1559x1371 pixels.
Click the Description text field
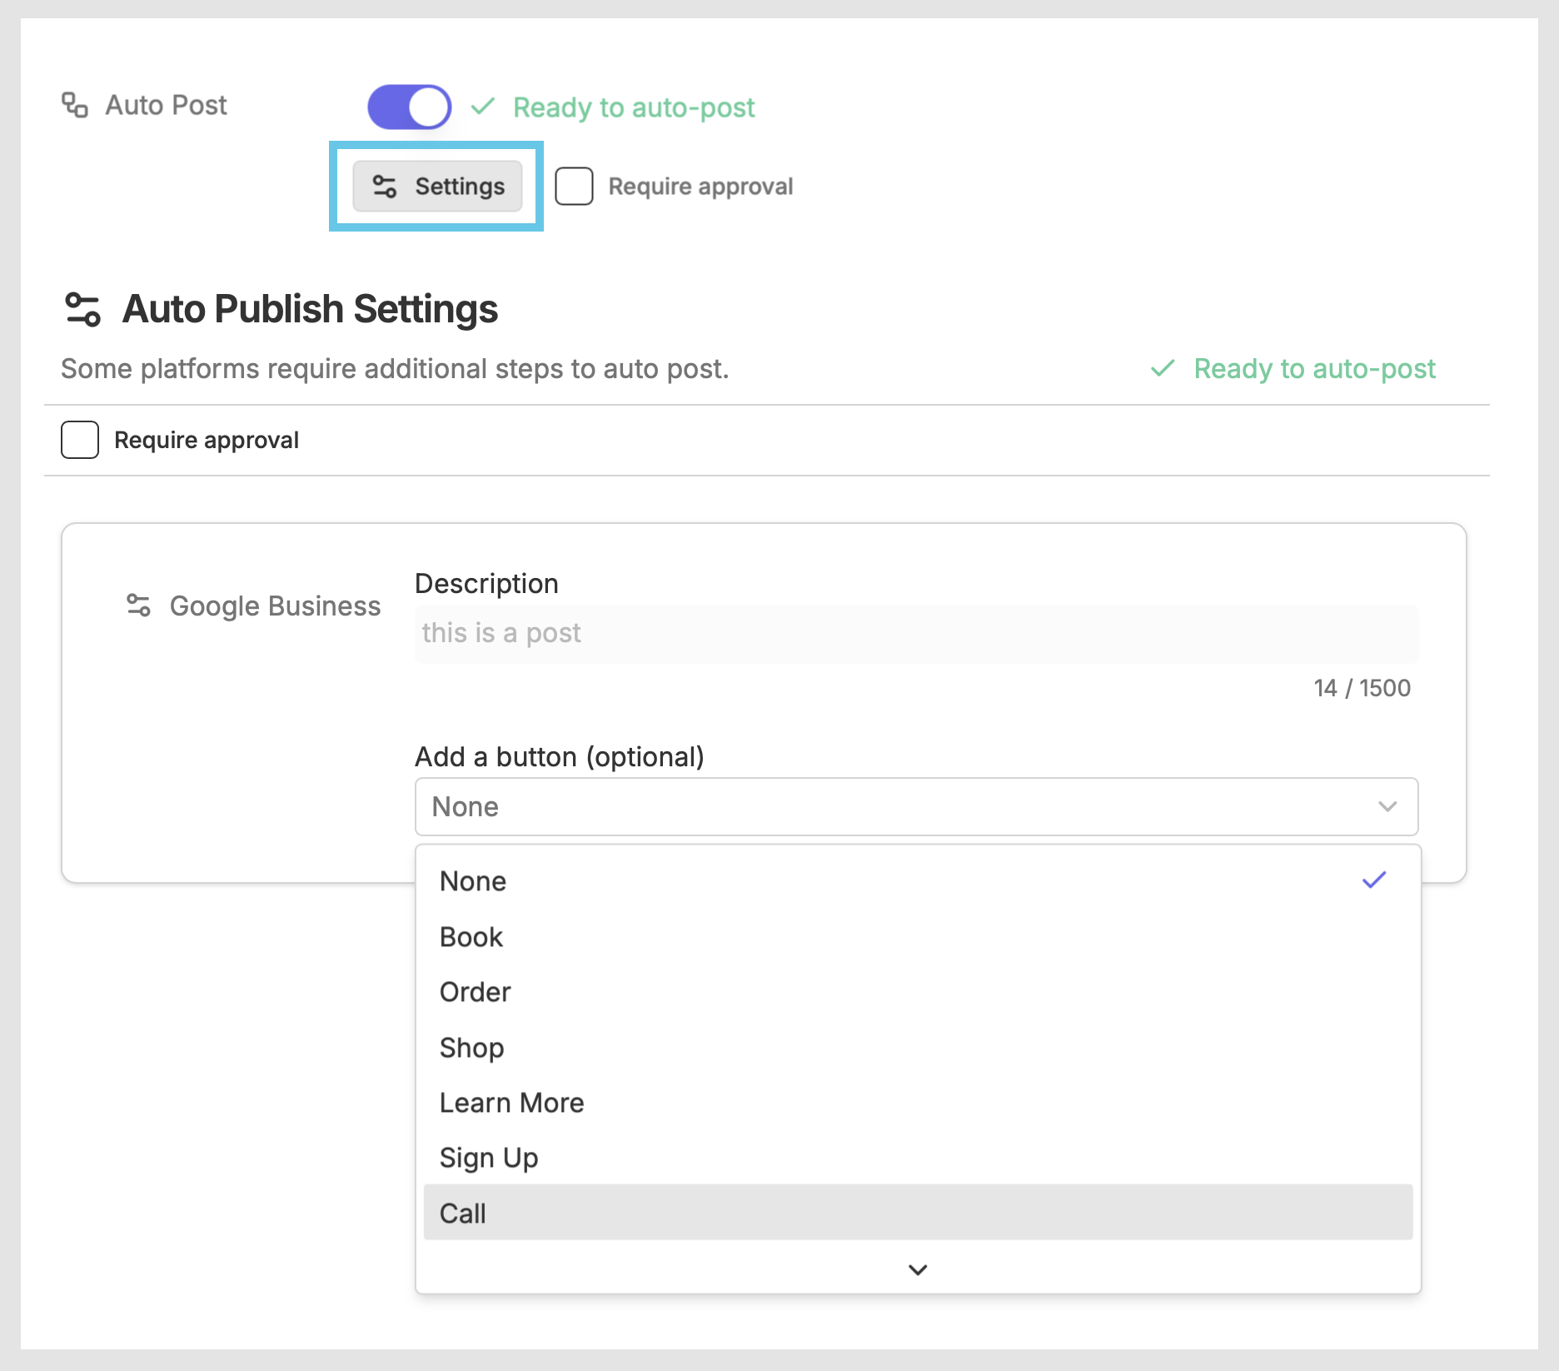(916, 634)
